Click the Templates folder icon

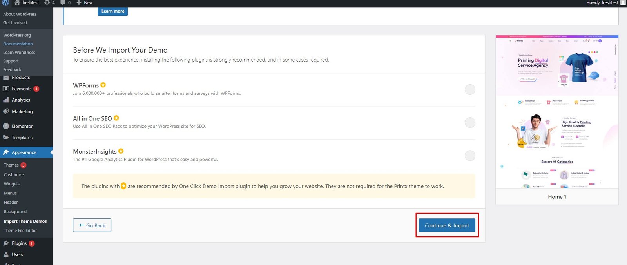tap(6, 138)
